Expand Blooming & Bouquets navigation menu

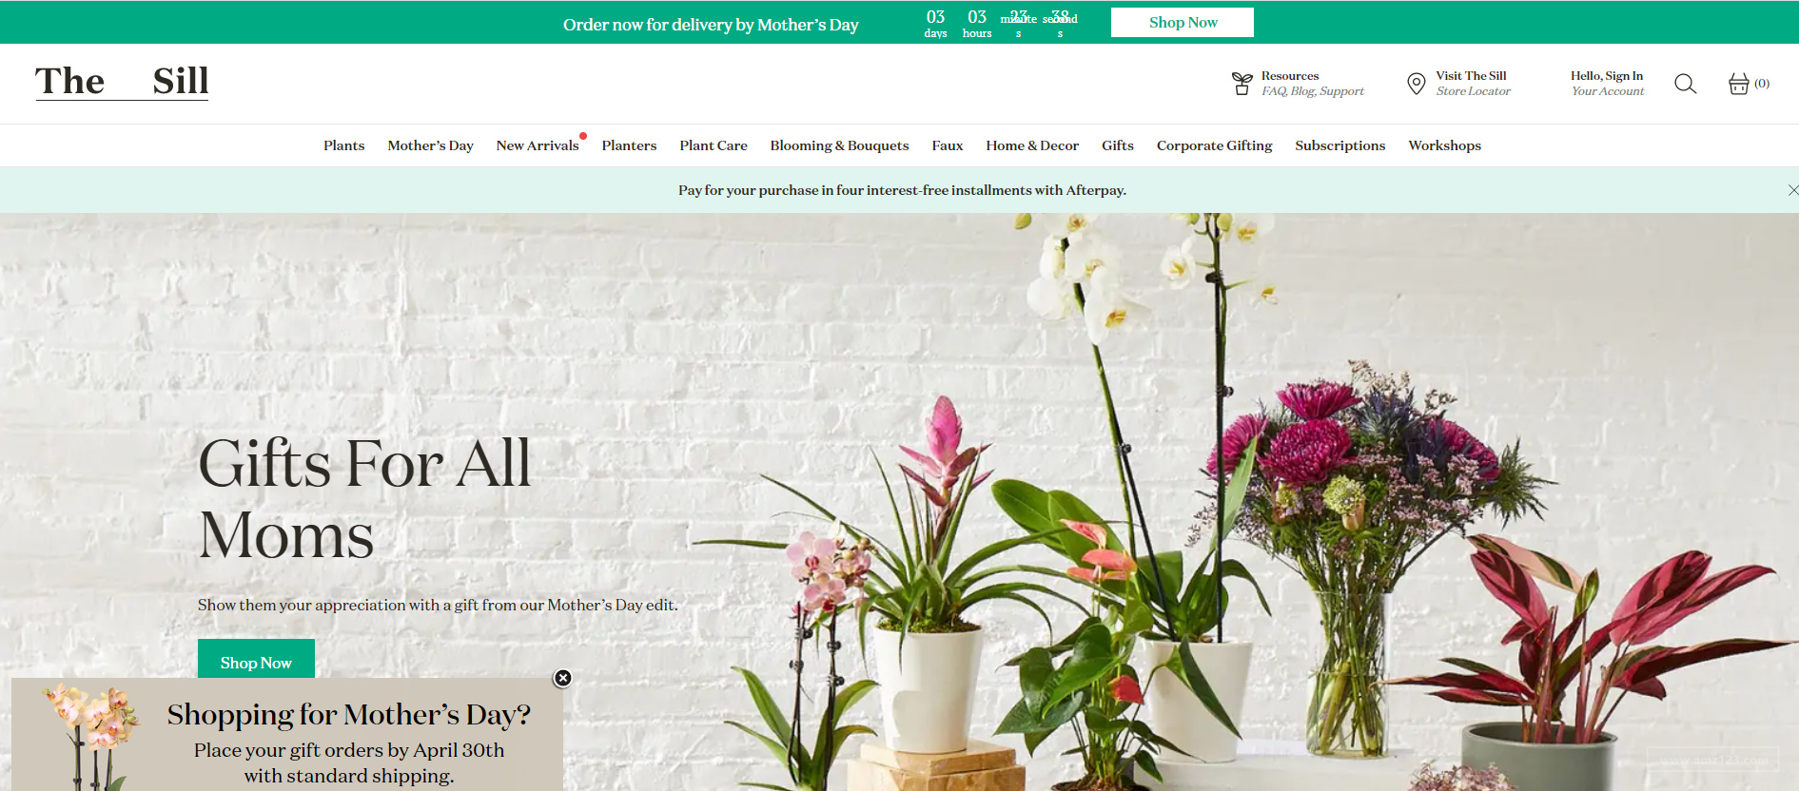[839, 145]
